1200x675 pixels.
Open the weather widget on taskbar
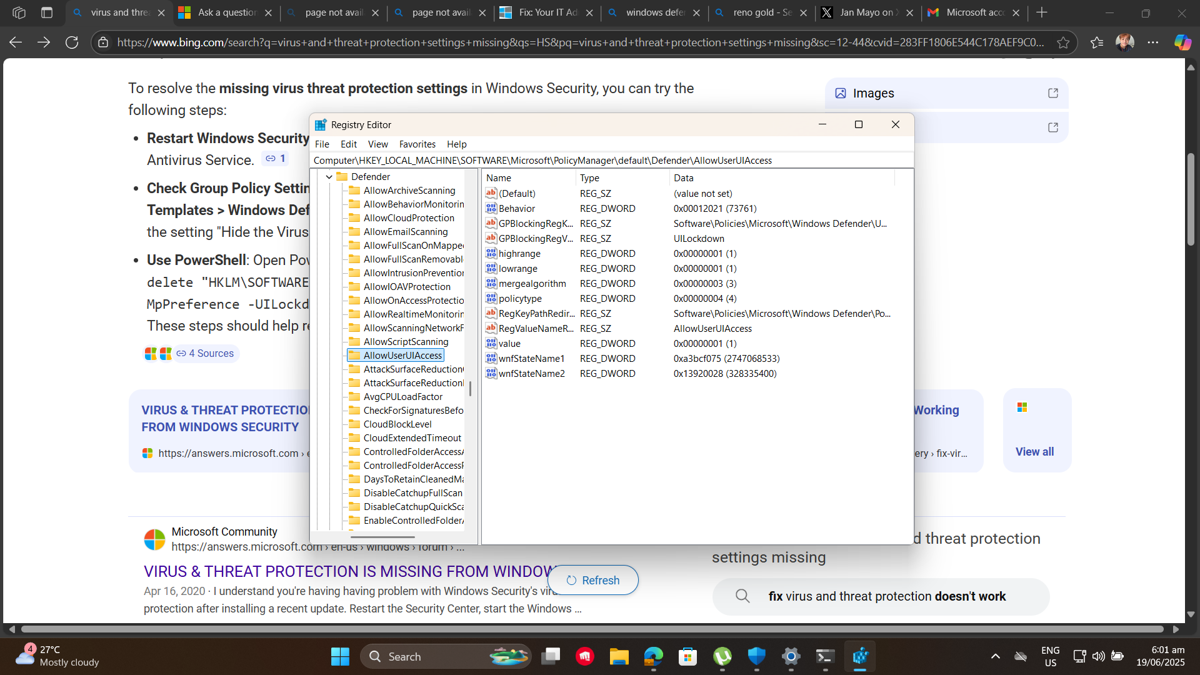[57, 656]
